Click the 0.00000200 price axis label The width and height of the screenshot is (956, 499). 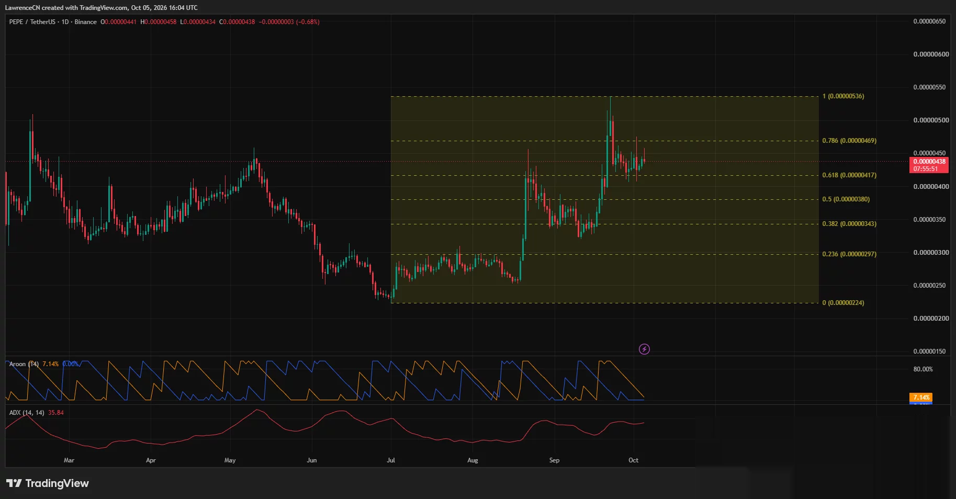(x=931, y=319)
